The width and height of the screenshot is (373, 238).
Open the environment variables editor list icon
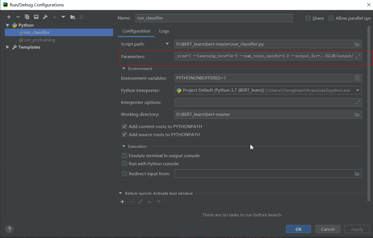[x=357, y=78]
